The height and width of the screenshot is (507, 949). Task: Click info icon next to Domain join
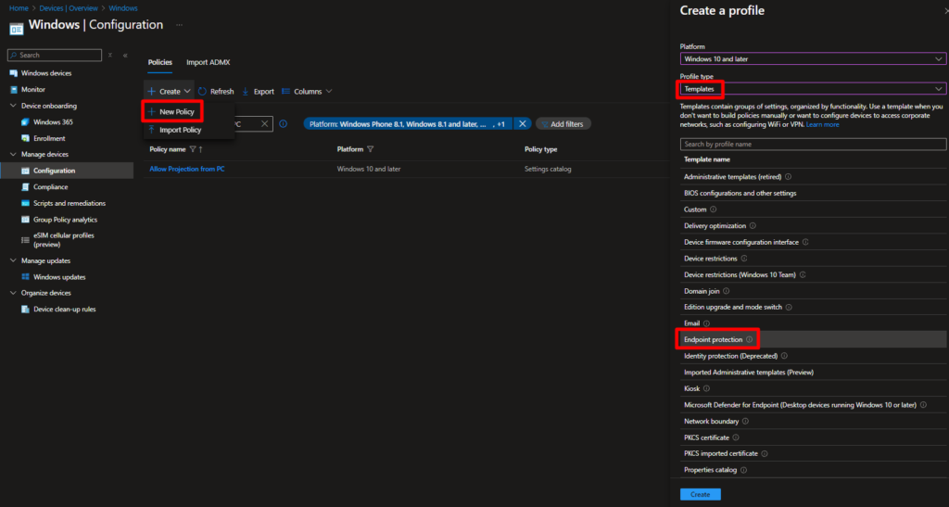point(727,292)
